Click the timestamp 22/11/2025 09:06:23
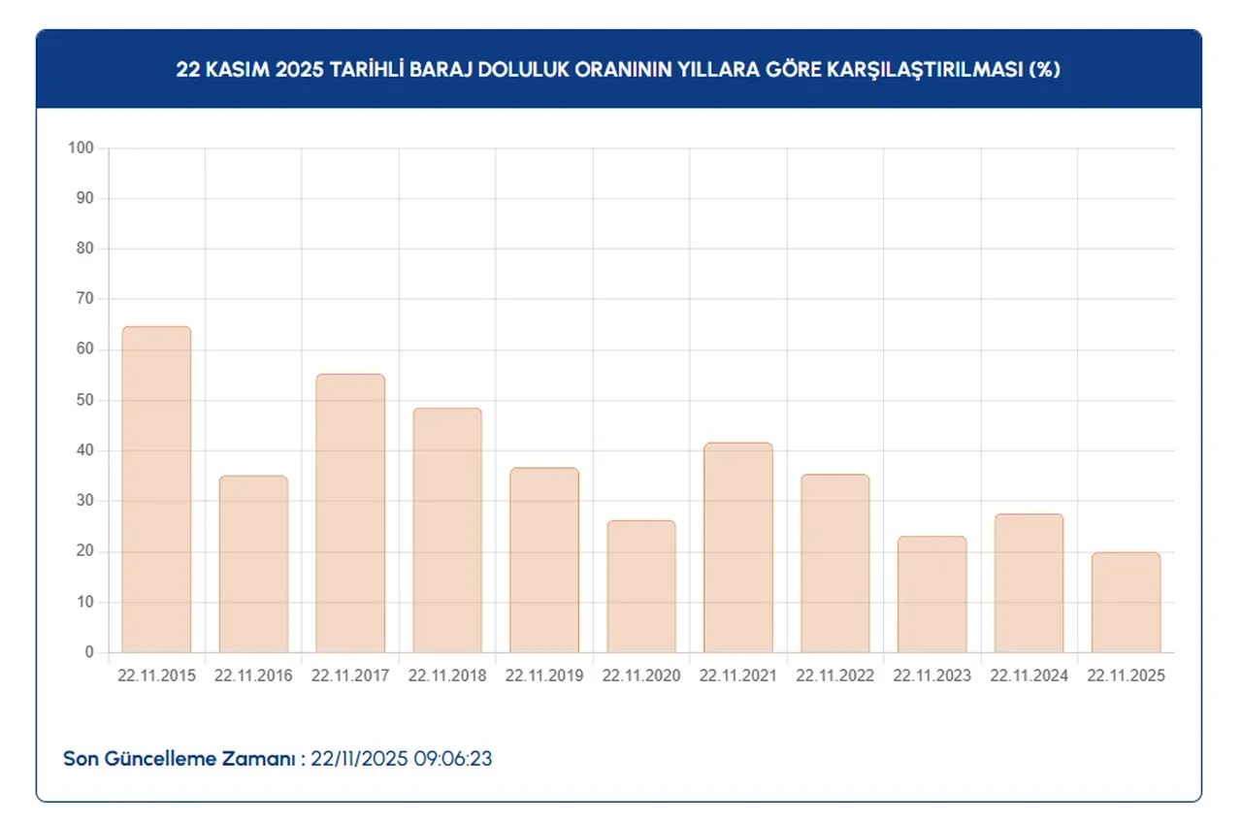Image resolution: width=1242 pixels, height=825 pixels. pyautogui.click(x=403, y=760)
